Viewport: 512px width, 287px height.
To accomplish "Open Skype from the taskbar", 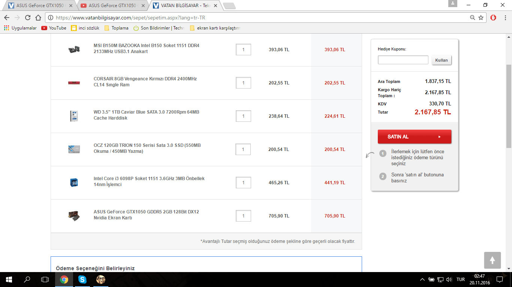I will click(82, 280).
